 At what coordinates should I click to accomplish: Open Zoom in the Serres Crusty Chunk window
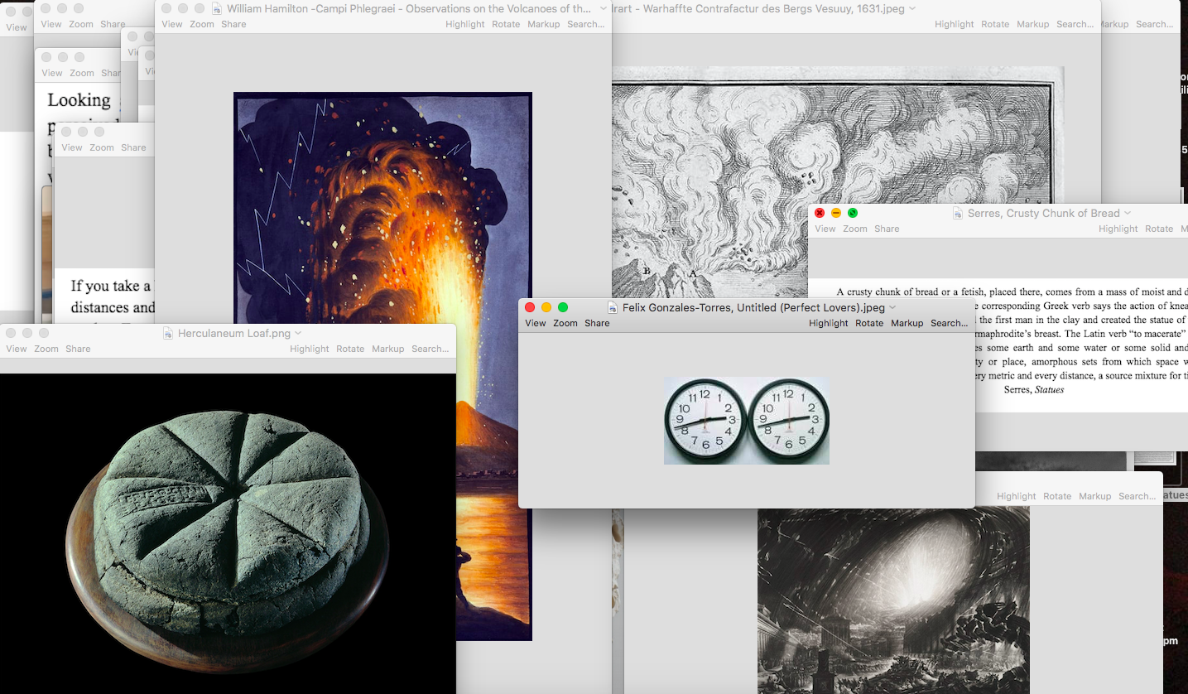coord(855,229)
